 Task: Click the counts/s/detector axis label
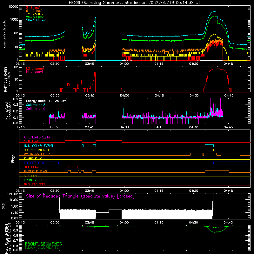pyautogui.click(x=4, y=33)
